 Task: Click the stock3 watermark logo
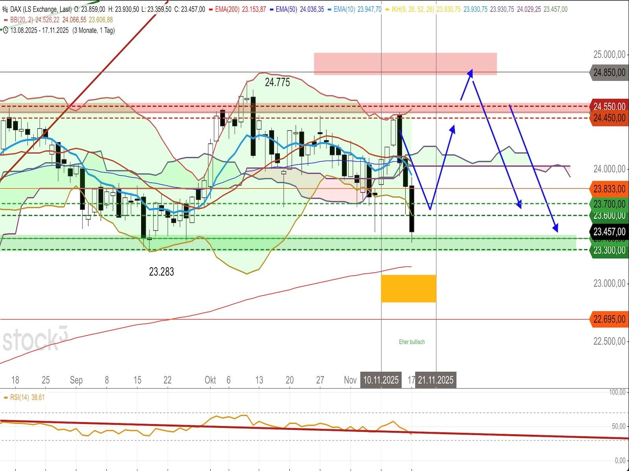pyautogui.click(x=35, y=340)
